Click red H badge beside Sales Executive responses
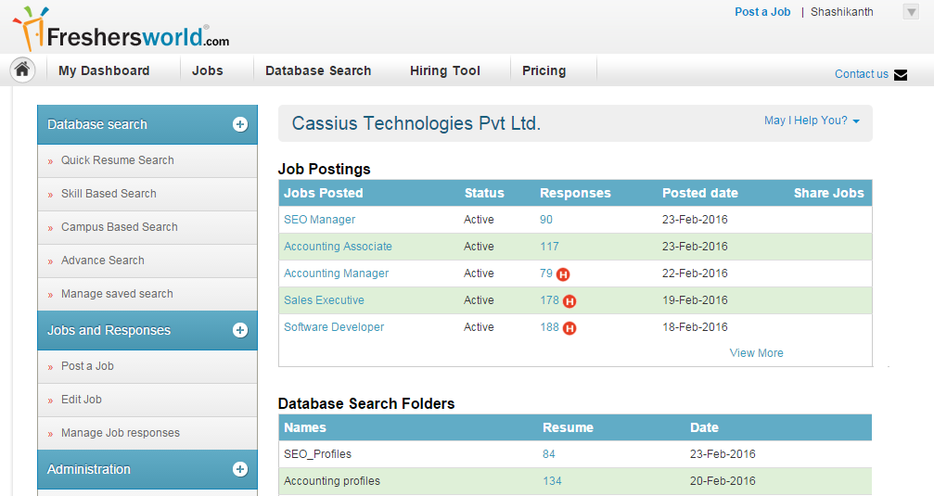Viewport: 934px width, 496px height. pyautogui.click(x=569, y=301)
